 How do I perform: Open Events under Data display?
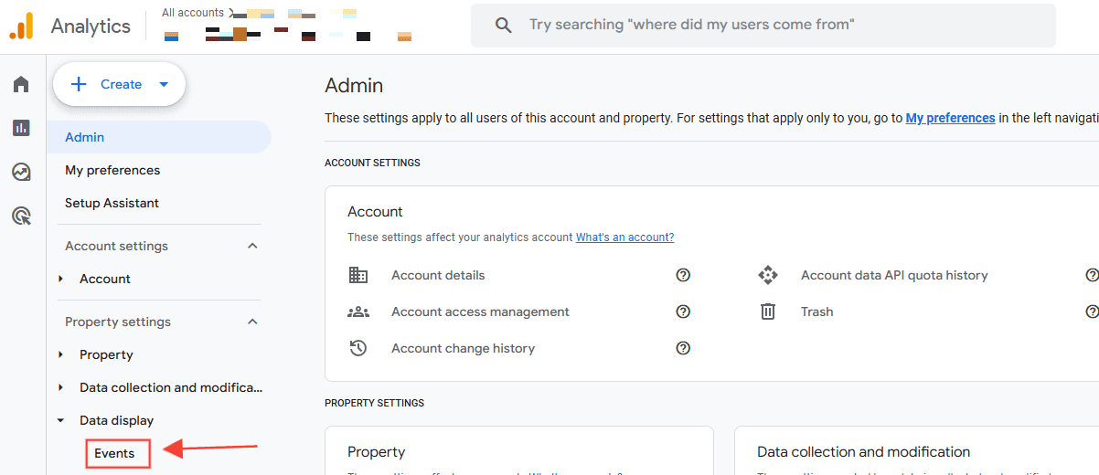point(114,453)
